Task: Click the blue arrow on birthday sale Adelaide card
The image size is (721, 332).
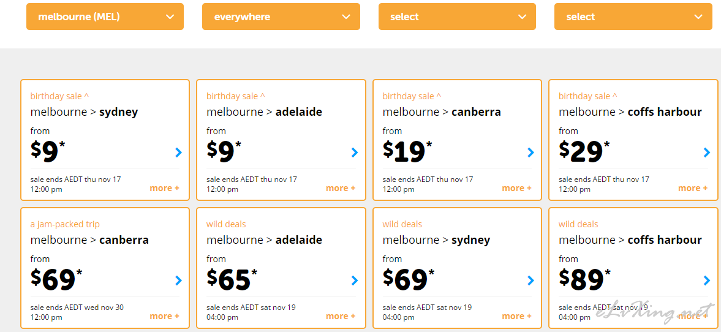Action: [x=355, y=152]
